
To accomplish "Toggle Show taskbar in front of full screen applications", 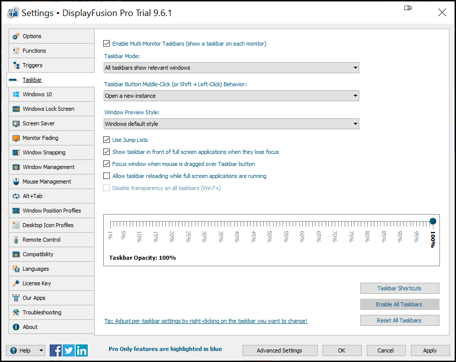I will [106, 152].
